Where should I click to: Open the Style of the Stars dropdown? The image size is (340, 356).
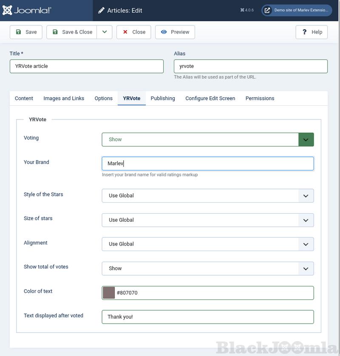[x=208, y=195]
